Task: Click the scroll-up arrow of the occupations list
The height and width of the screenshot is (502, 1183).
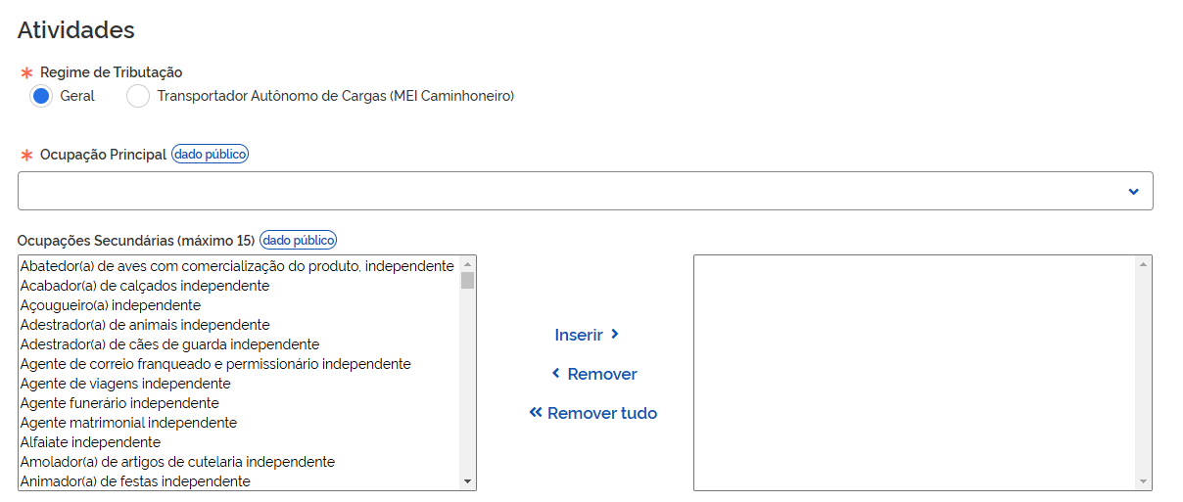Action: [x=468, y=264]
